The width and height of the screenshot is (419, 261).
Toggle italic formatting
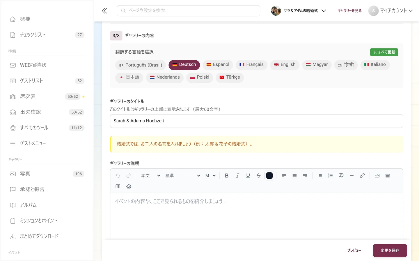[237, 175]
